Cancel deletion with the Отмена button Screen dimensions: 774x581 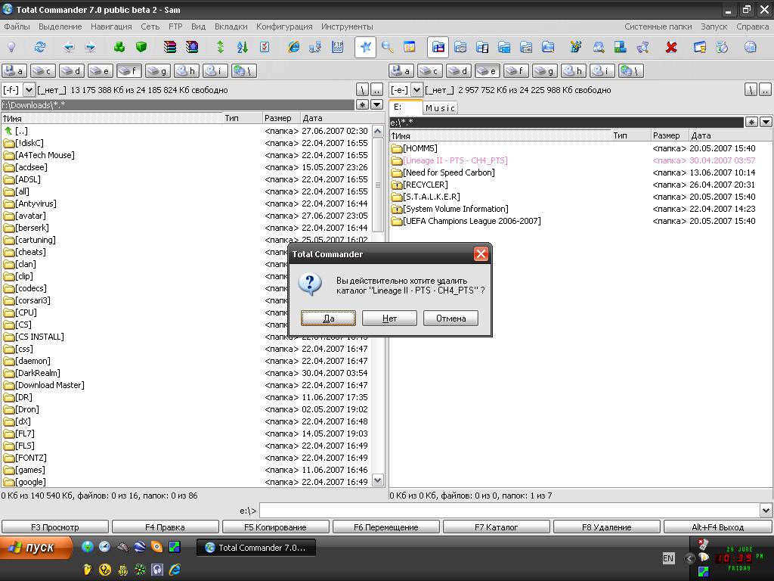[450, 318]
